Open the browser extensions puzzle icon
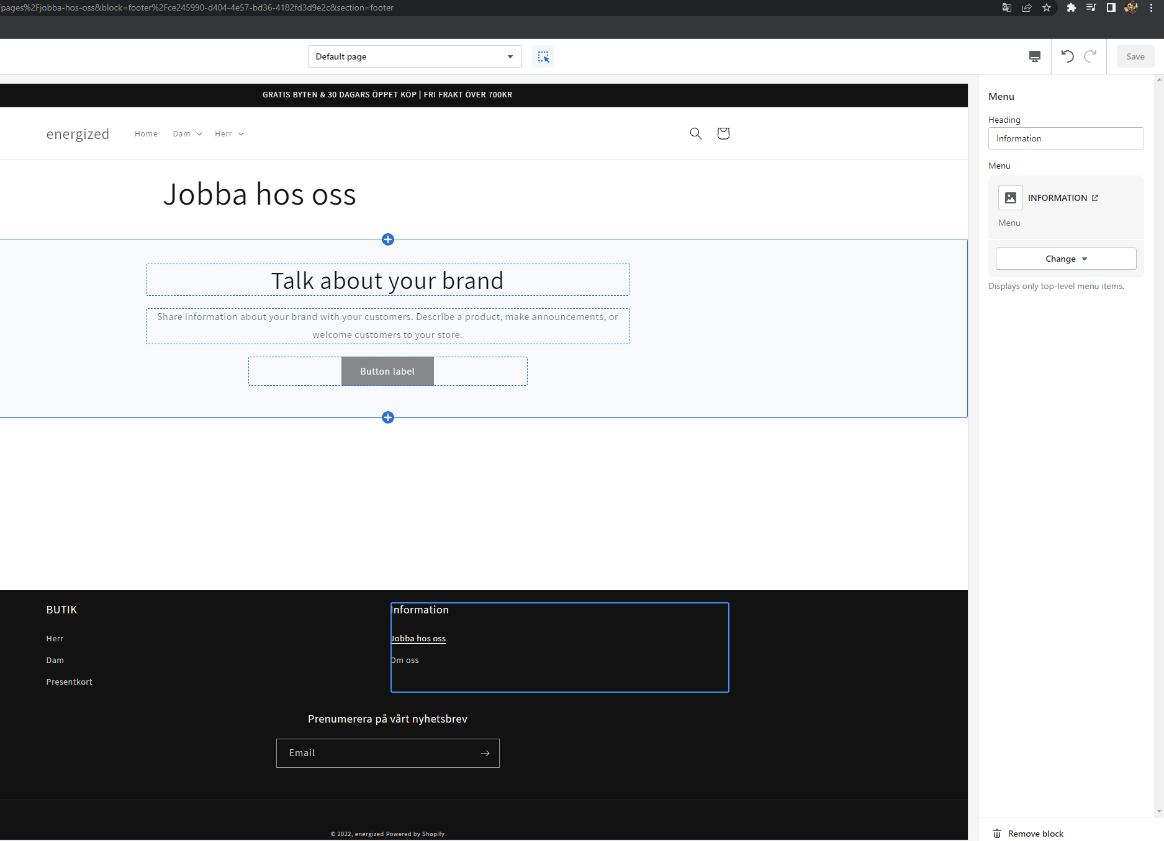Screen dimensions: 1164x841 [1071, 7]
